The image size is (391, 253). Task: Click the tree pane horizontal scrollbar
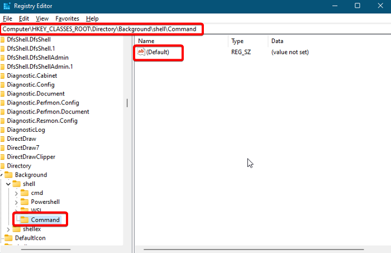pyautogui.click(x=46, y=249)
